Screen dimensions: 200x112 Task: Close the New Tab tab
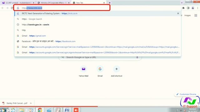tap(104, 3)
